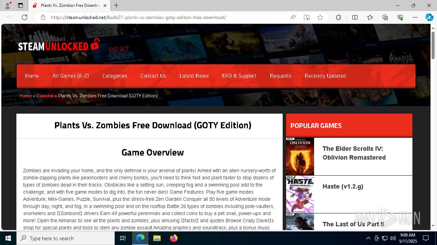Screen dimensions: 437x245
Task: Open the tab actions menu icon
Action: [x=20, y=5]
